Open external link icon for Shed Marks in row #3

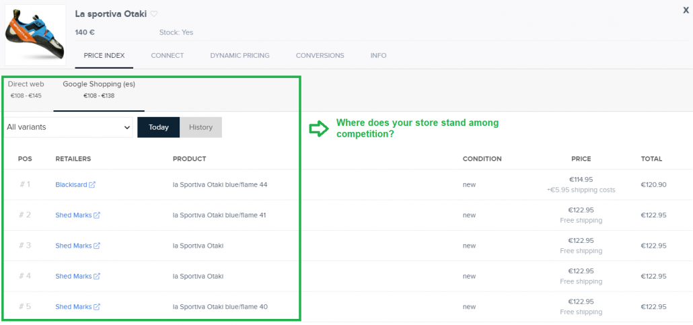(97, 246)
